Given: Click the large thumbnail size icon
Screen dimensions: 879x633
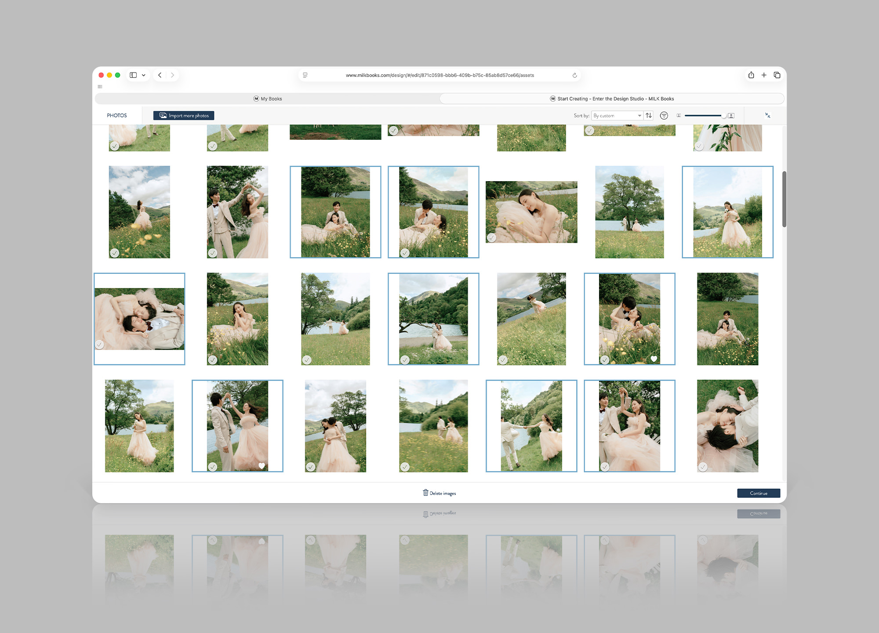Looking at the screenshot, I should pyautogui.click(x=731, y=116).
